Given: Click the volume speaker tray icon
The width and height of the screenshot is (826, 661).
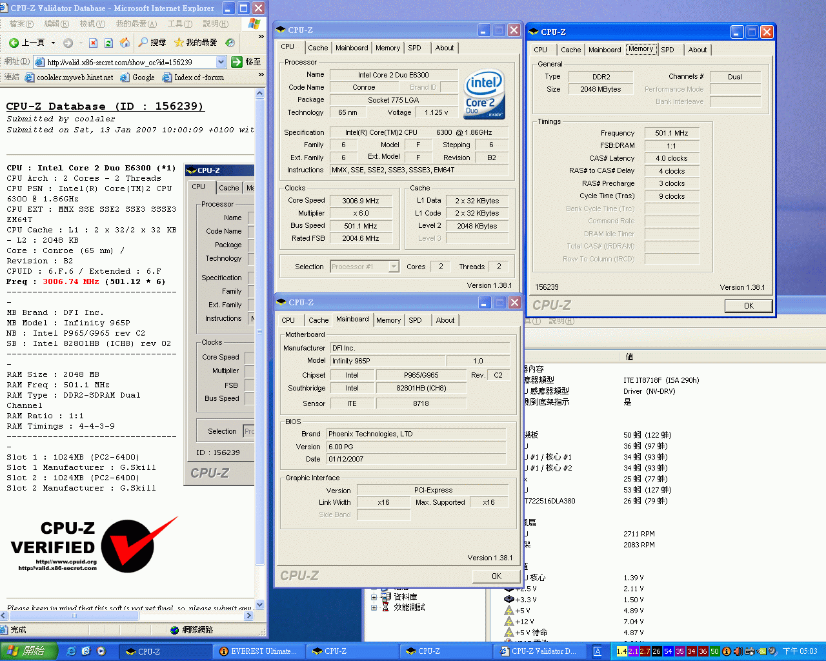Looking at the screenshot, I should pos(738,651).
